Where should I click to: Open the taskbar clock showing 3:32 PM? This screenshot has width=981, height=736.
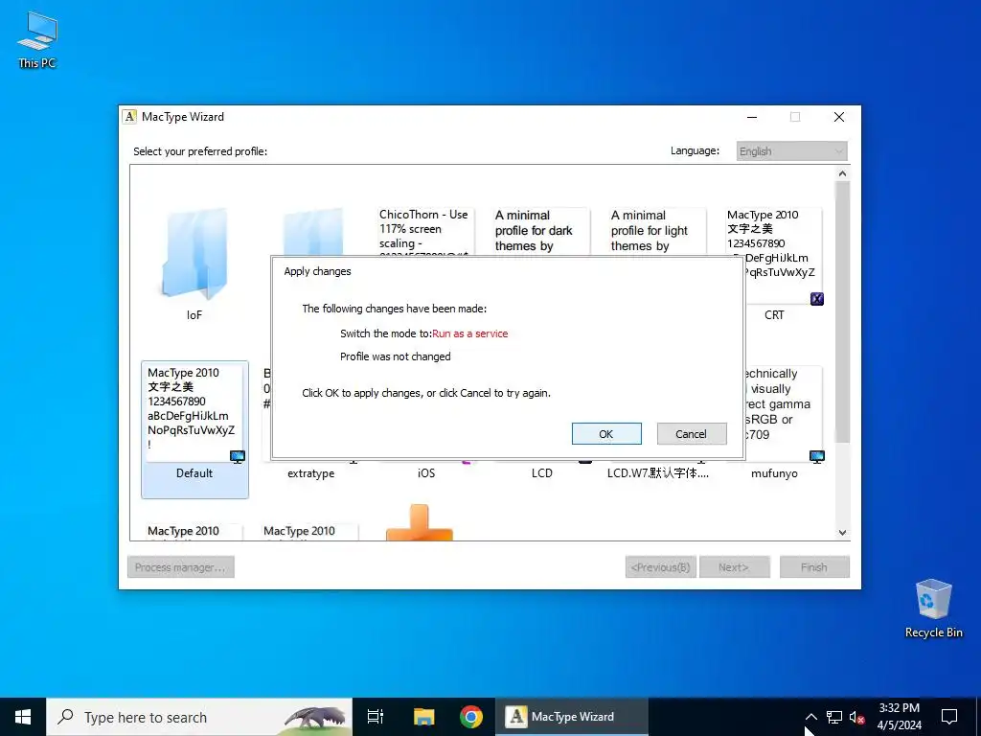[x=899, y=717]
